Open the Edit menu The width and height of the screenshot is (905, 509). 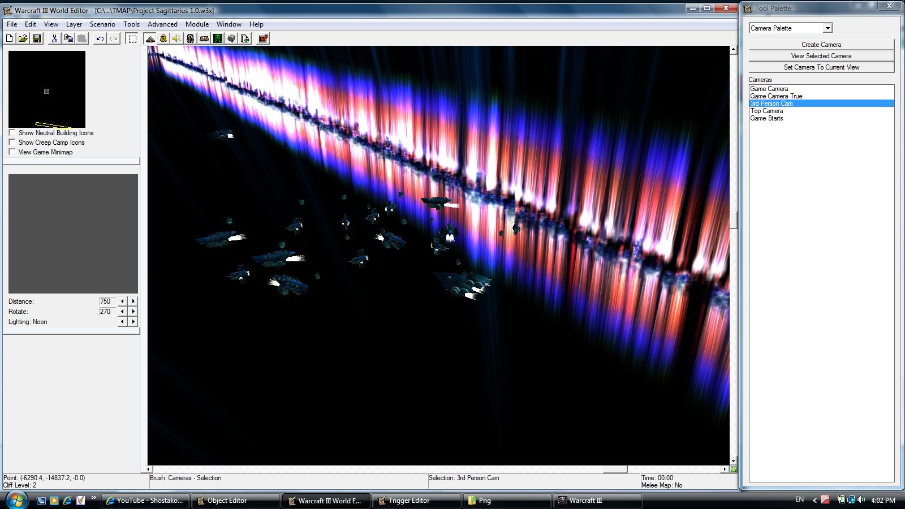tap(31, 24)
